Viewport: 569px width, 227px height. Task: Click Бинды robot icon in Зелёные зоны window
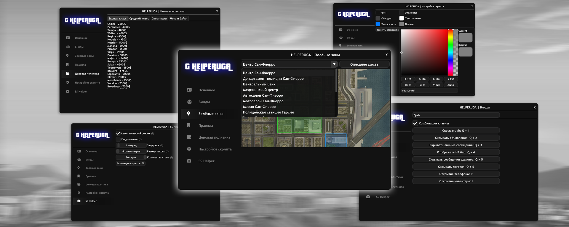189,102
